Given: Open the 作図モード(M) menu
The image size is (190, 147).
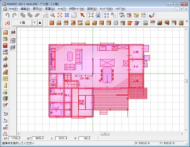Looking at the screenshot, I should click(x=77, y=9).
